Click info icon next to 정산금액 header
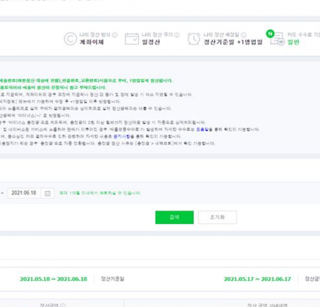 tap(63, 305)
